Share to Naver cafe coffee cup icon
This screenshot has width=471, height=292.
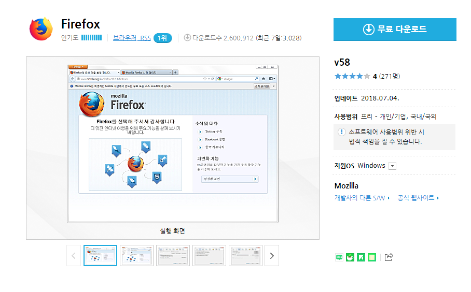pos(350,257)
